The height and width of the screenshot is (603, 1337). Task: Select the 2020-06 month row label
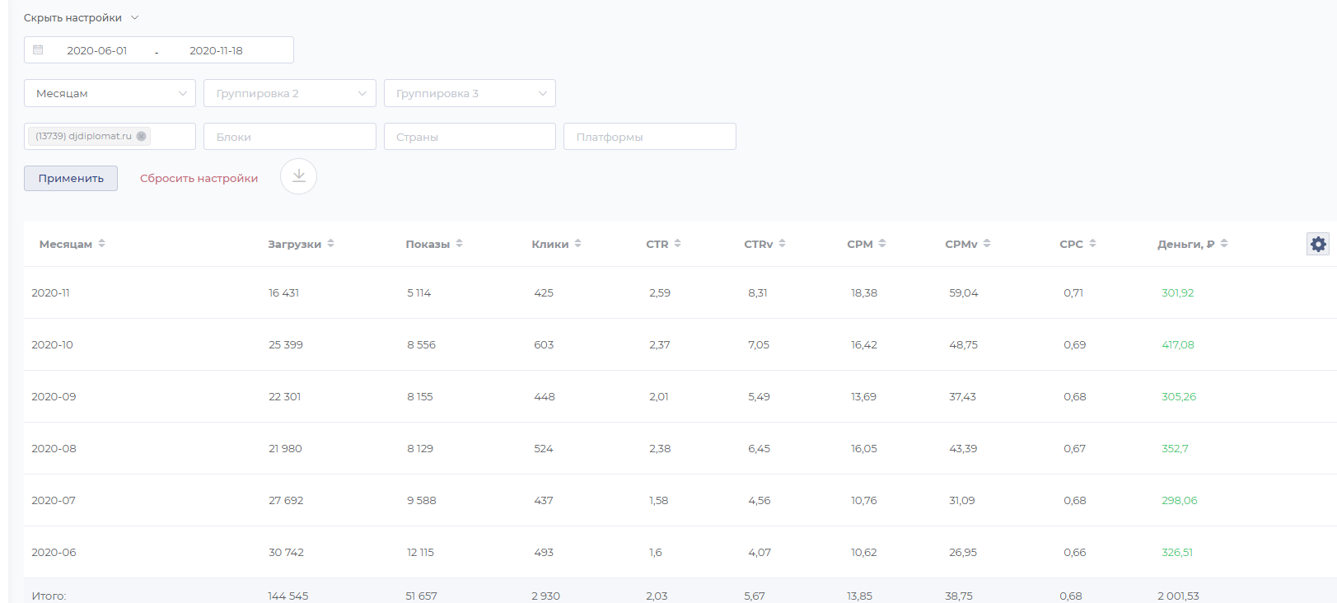point(54,553)
